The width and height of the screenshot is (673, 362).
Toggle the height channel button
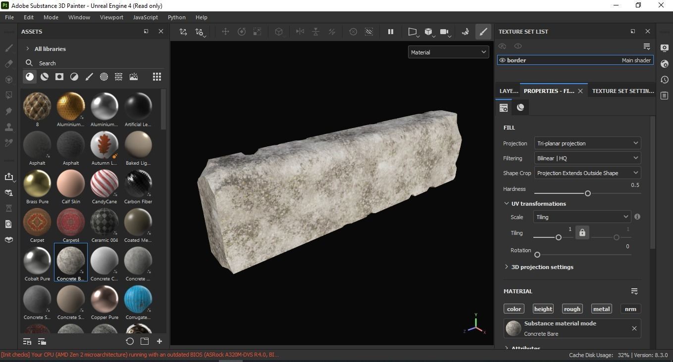pyautogui.click(x=543, y=309)
